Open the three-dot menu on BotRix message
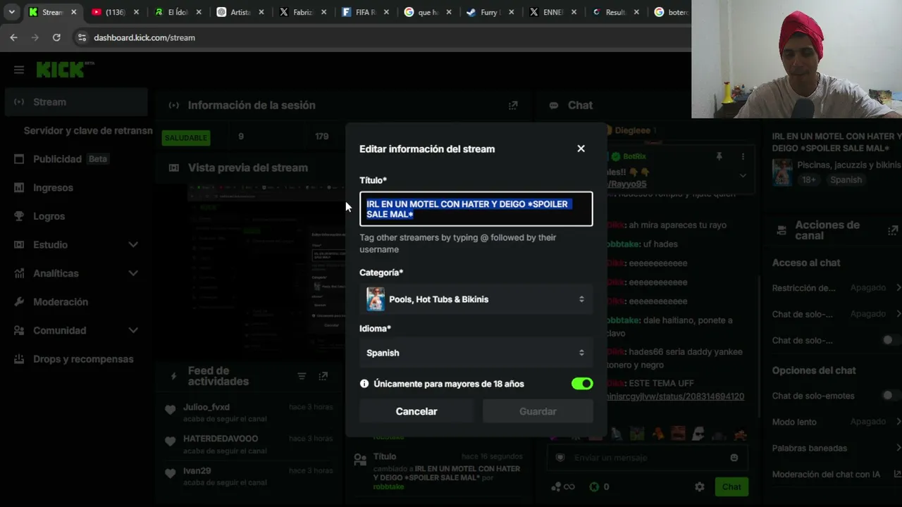 click(743, 156)
